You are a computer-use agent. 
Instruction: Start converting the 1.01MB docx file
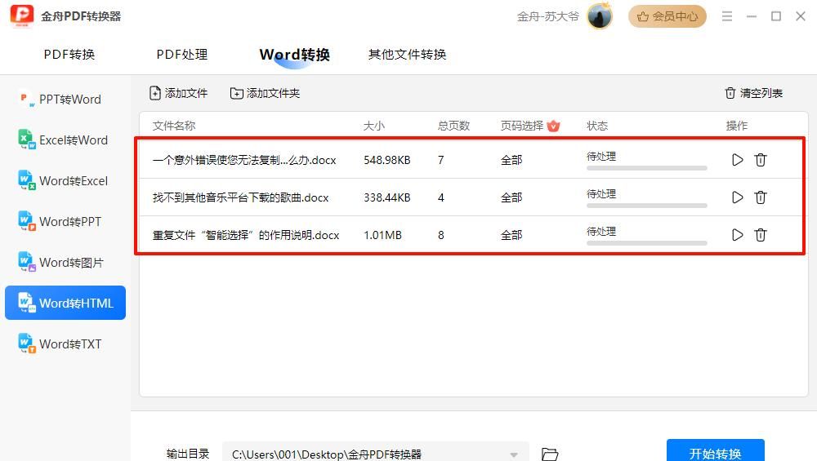[x=737, y=235]
